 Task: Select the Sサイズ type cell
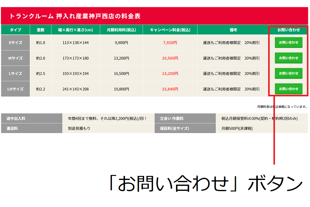point(15,43)
